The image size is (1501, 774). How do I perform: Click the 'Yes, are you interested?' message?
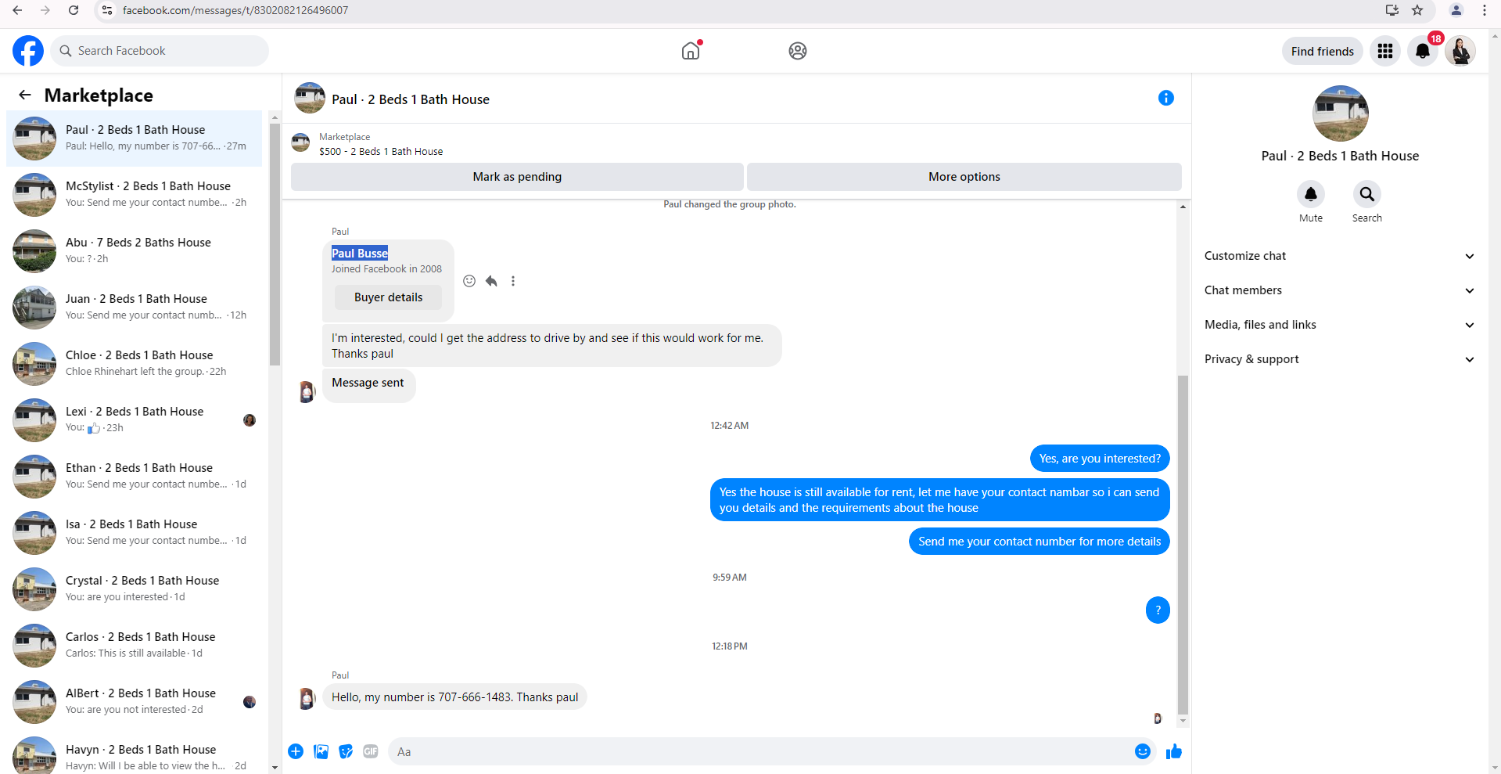point(1100,459)
